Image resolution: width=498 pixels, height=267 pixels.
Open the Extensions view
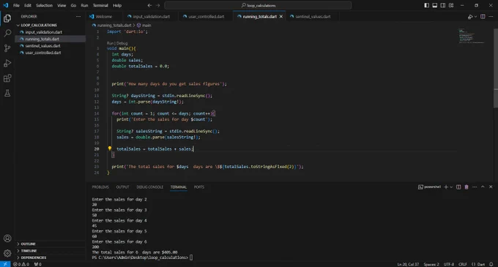click(x=7, y=78)
